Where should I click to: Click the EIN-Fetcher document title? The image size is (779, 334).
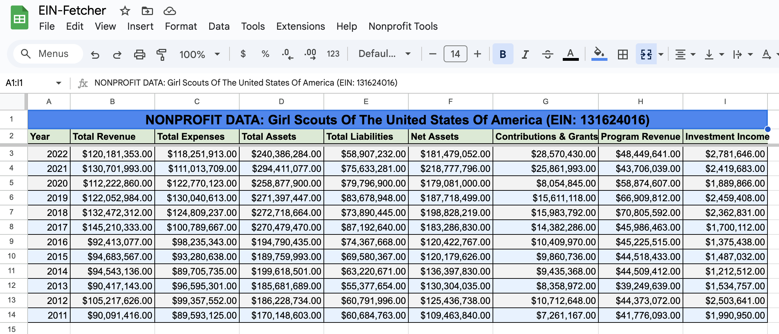point(72,10)
